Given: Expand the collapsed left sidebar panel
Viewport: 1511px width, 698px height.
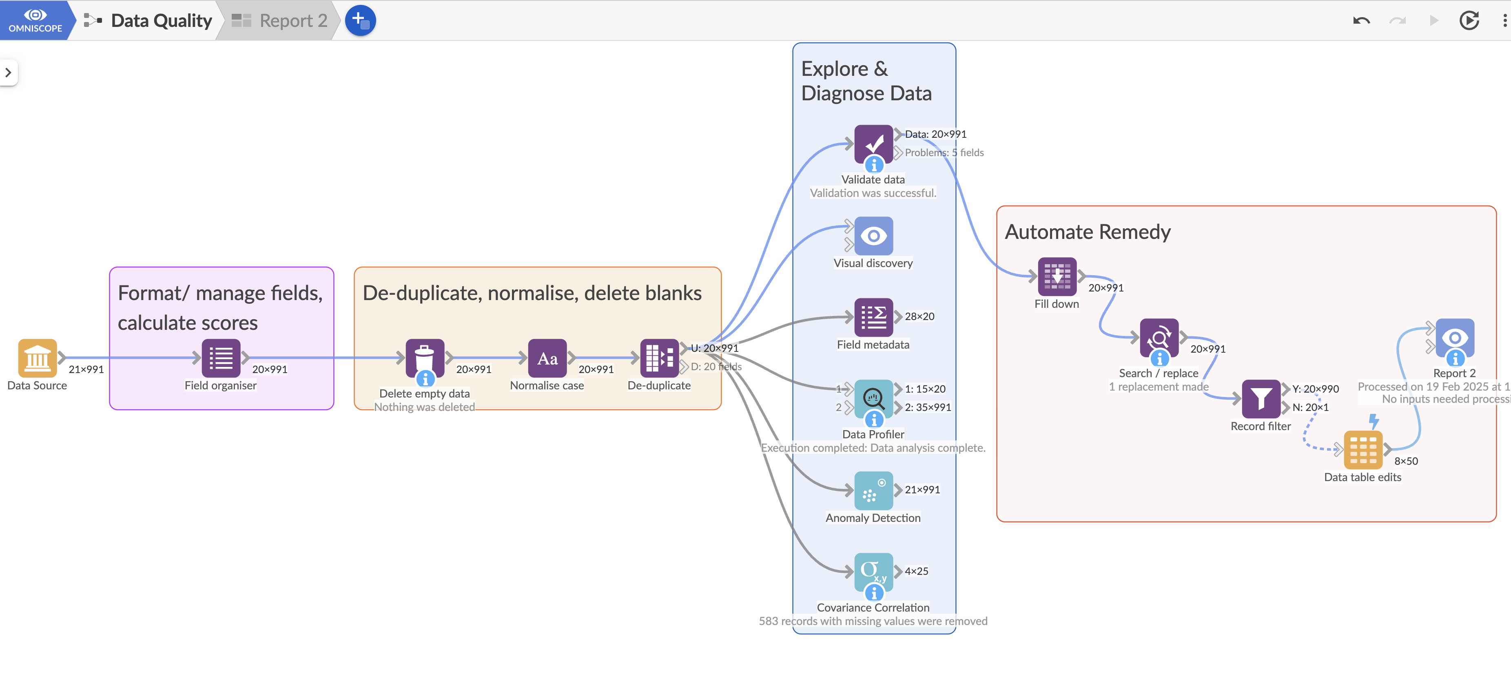Looking at the screenshot, I should pos(8,73).
